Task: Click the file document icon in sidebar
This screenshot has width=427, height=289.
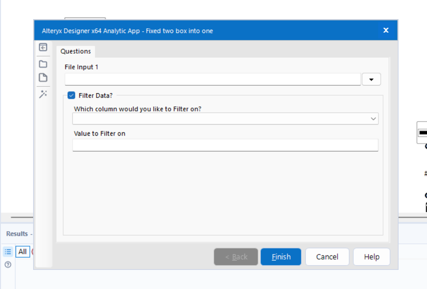Action: (43, 78)
